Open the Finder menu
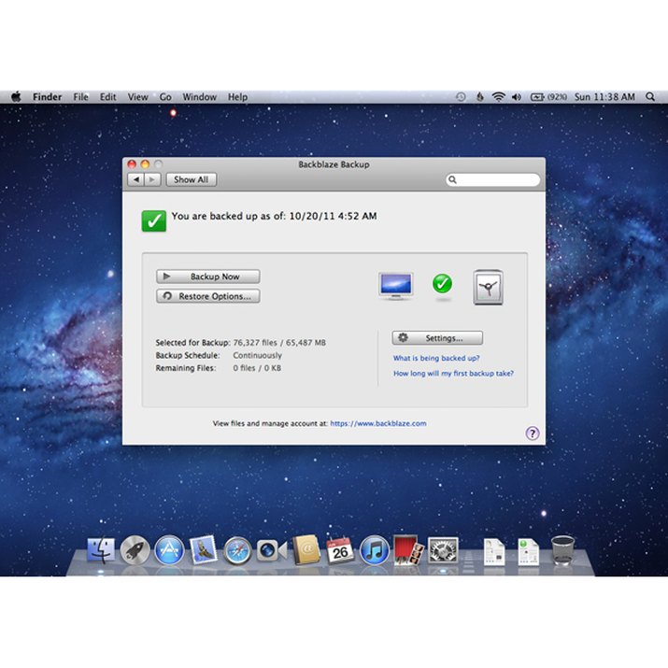Image resolution: width=668 pixels, height=668 pixels. point(48,97)
